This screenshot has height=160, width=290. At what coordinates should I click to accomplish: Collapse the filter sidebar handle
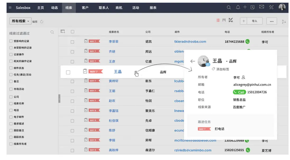pos(59,99)
